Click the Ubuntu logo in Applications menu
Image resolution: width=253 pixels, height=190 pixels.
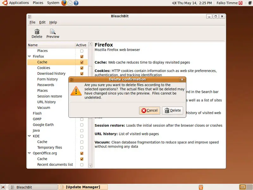[x=5, y=3]
